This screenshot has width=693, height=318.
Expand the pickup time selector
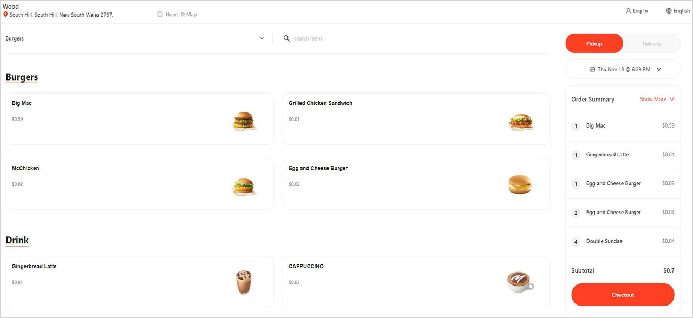[659, 69]
